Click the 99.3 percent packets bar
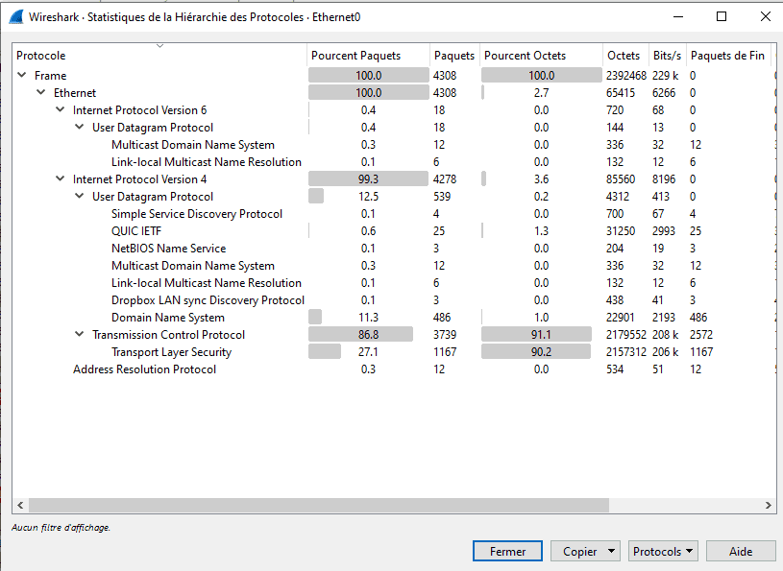 click(369, 179)
